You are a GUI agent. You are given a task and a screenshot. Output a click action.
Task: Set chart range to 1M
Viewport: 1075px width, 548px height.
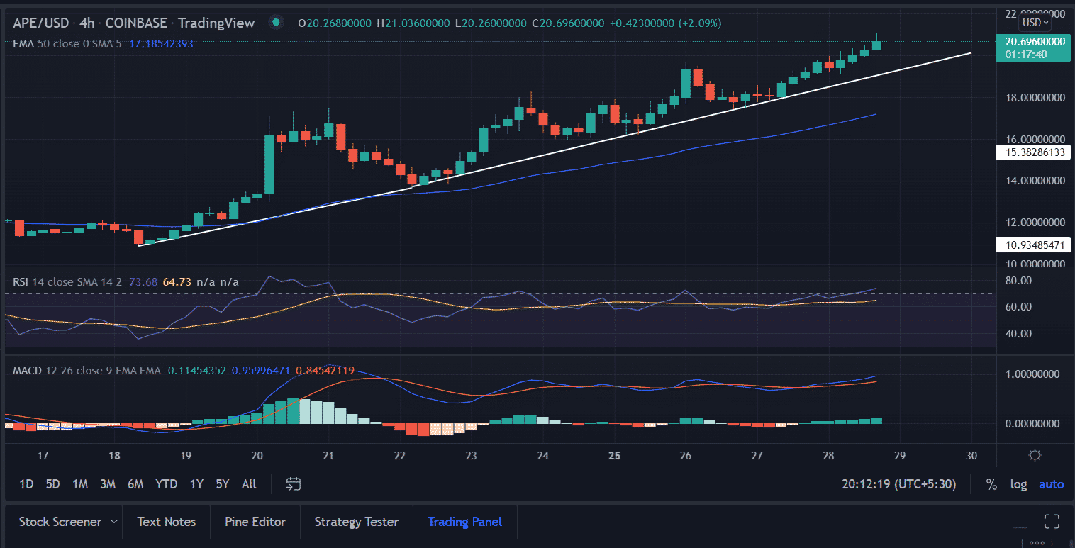point(80,484)
